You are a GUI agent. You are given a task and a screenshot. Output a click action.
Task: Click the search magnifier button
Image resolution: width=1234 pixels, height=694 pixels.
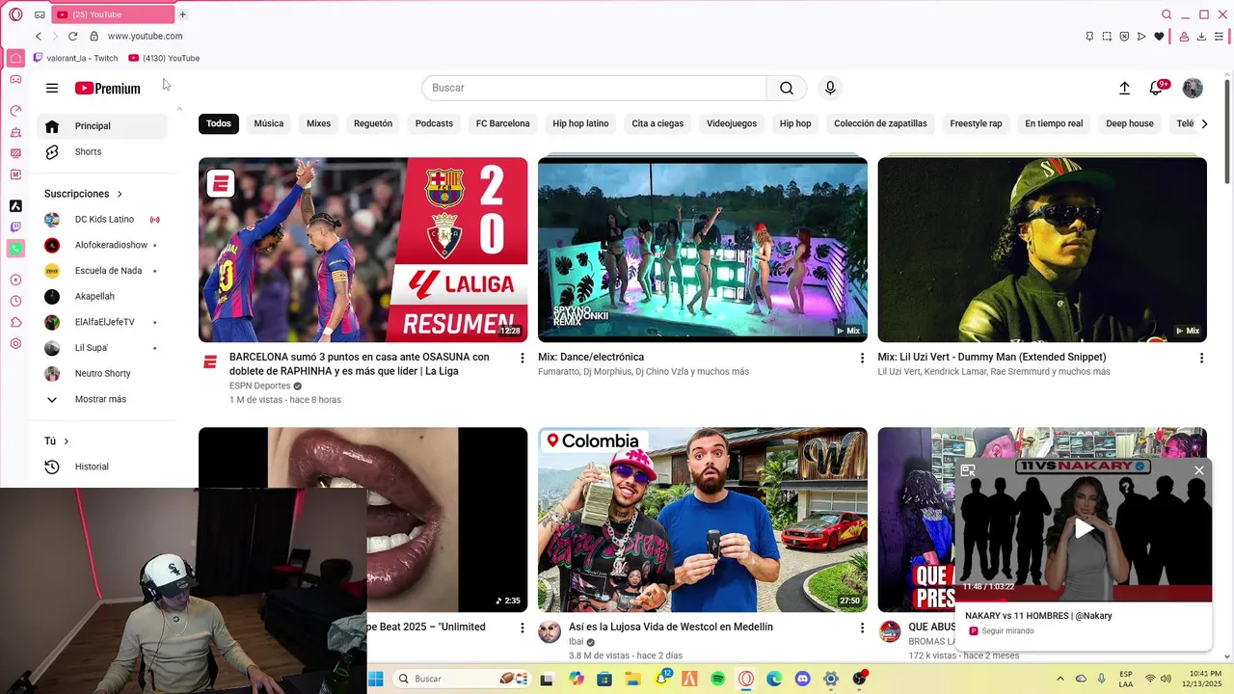click(787, 88)
